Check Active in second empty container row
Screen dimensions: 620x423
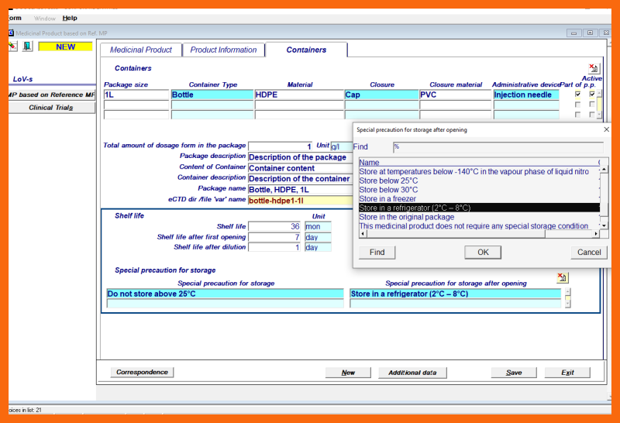[591, 105]
